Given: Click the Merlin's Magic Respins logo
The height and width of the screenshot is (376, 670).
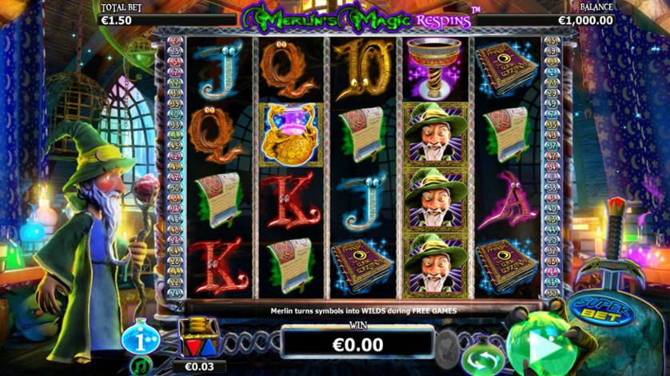Looking at the screenshot, I should [357, 18].
